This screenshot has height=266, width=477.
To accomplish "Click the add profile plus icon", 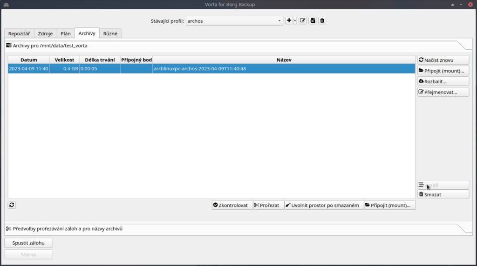I will [289, 21].
